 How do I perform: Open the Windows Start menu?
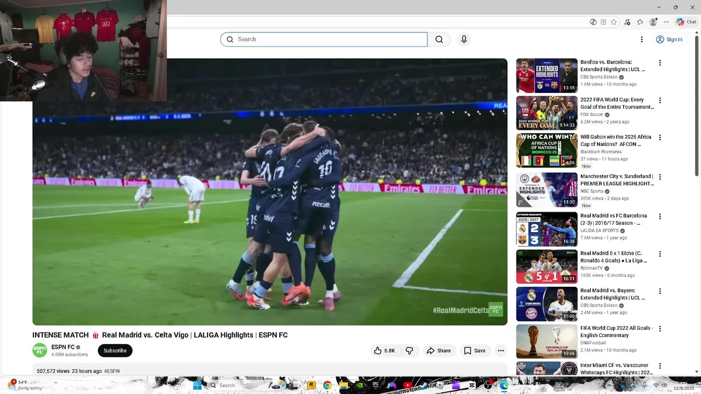tap(197, 385)
